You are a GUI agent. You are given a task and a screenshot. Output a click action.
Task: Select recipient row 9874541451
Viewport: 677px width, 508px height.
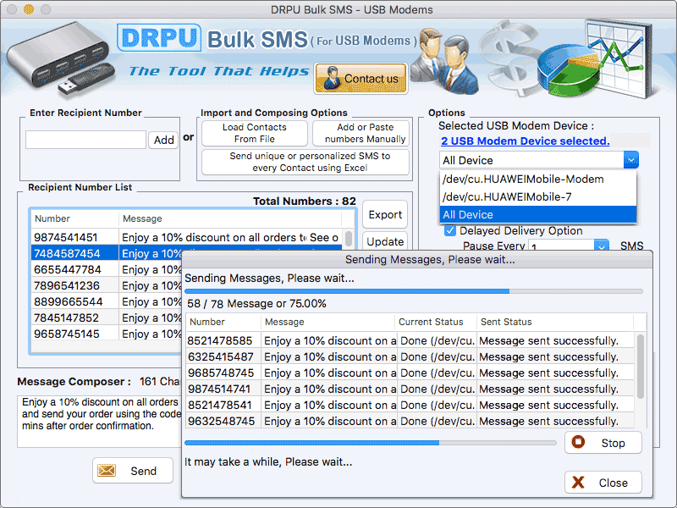tap(188, 237)
